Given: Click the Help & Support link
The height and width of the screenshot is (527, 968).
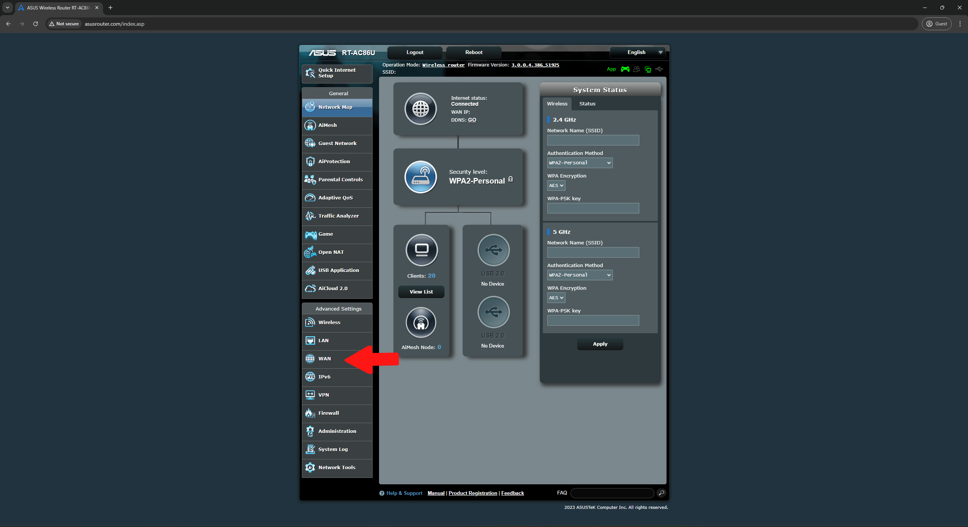Looking at the screenshot, I should click(404, 493).
